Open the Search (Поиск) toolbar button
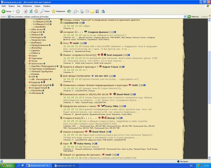 pyautogui.click(x=45, y=12)
